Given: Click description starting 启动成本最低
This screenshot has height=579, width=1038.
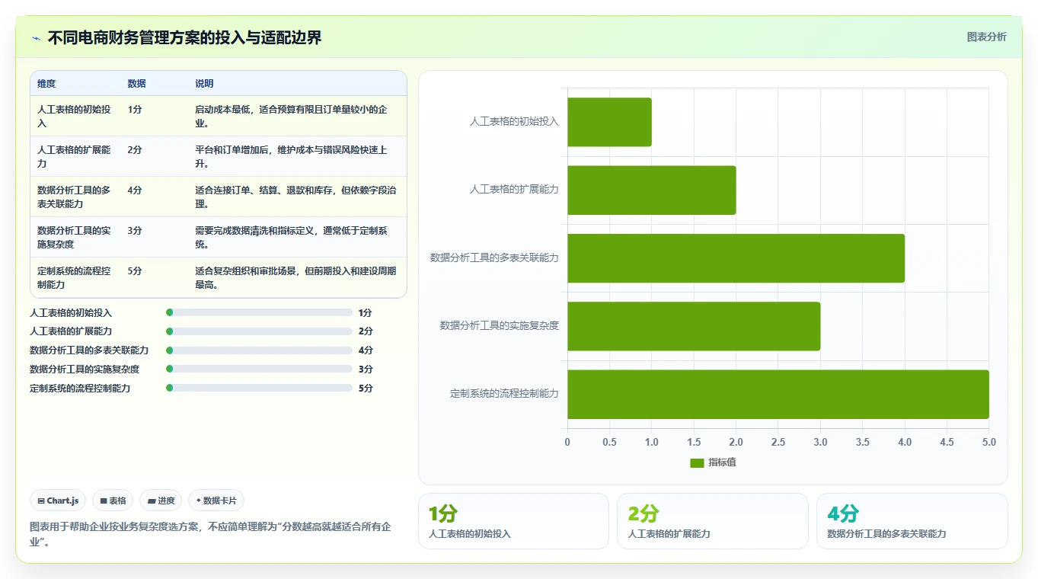Looking at the screenshot, I should pos(295,117).
